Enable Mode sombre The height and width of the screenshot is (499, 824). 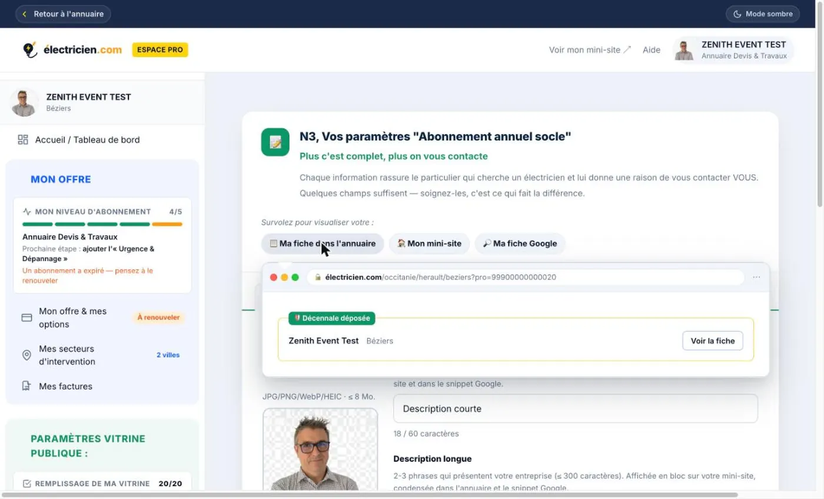tap(763, 14)
